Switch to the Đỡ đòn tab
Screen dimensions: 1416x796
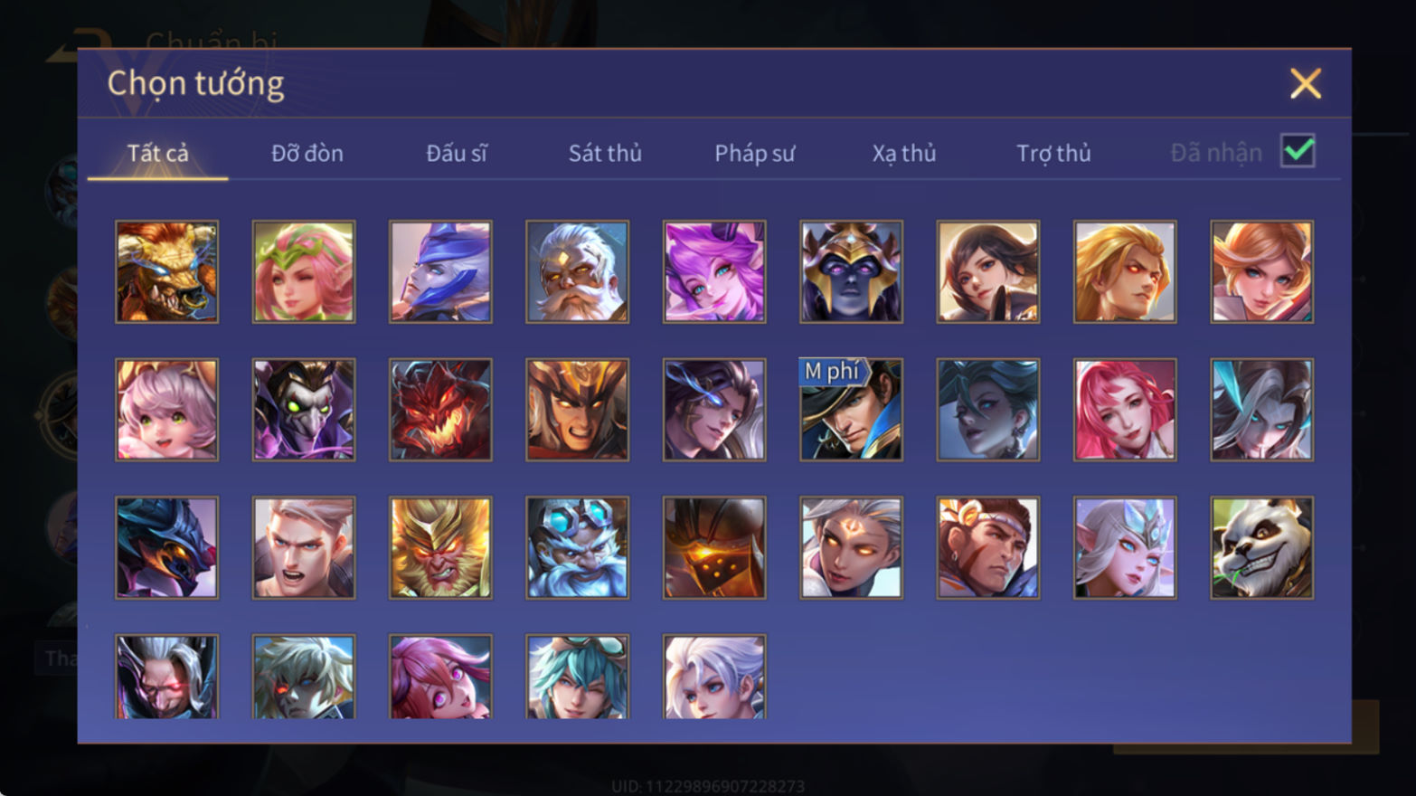(x=307, y=153)
